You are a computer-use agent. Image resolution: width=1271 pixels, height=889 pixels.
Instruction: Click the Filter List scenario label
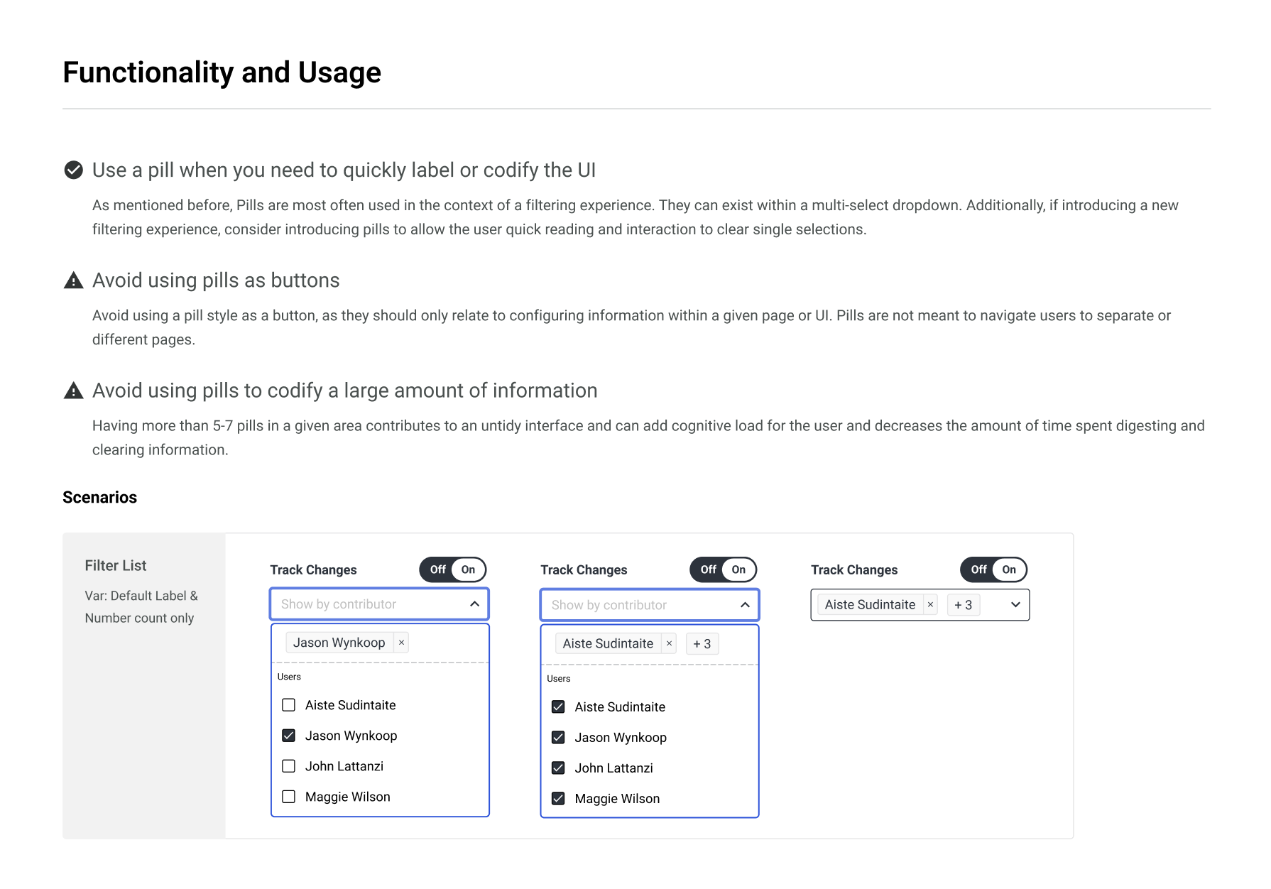tap(116, 566)
